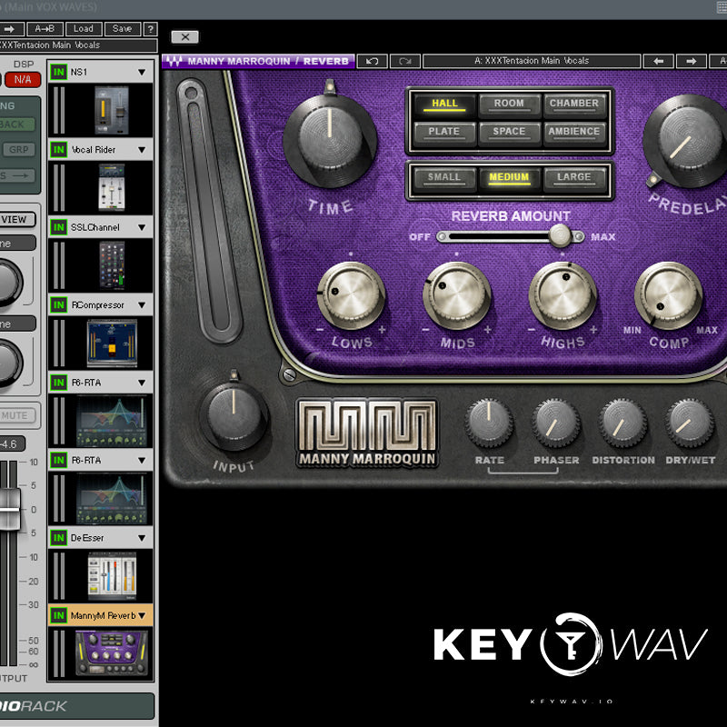Select the HALL reverb type

pyautogui.click(x=444, y=104)
